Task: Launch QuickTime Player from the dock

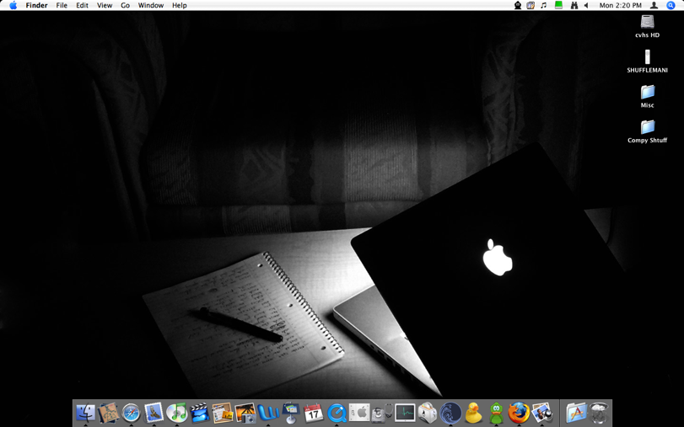Action: (337, 413)
